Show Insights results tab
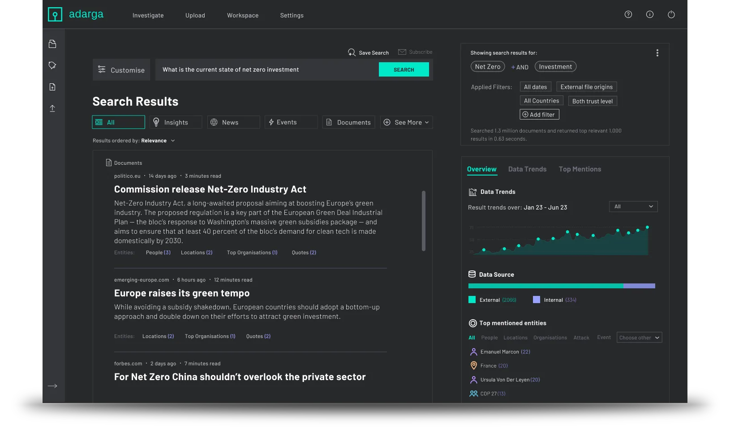 coord(176,122)
